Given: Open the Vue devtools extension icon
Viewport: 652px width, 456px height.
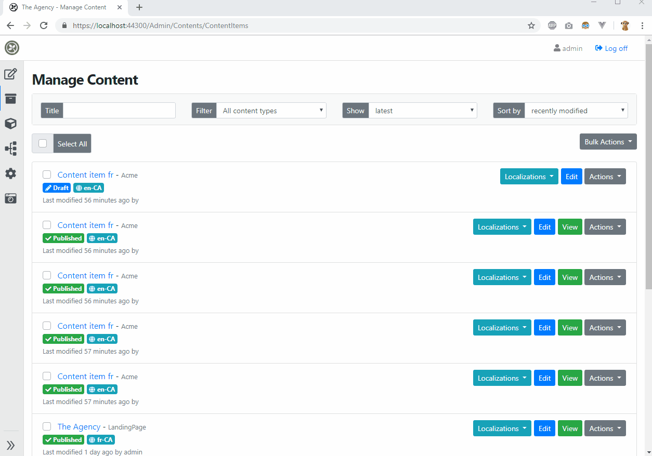Looking at the screenshot, I should click(x=602, y=25).
